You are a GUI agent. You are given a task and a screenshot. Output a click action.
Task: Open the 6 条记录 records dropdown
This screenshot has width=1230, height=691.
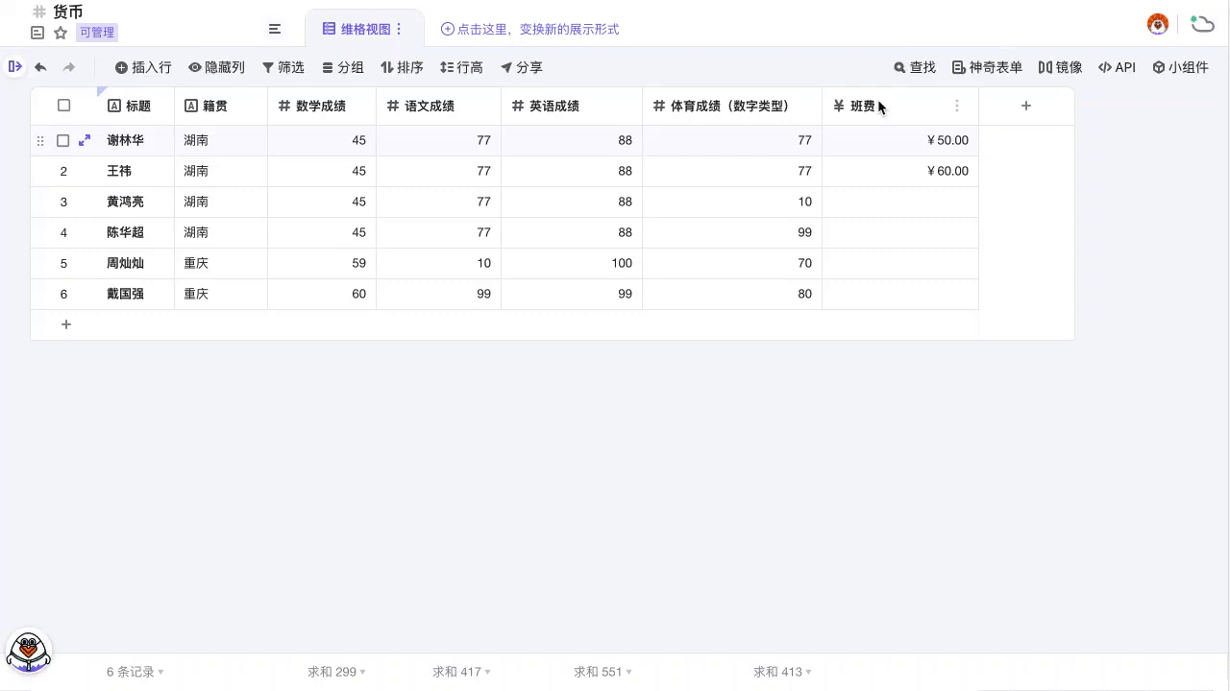(133, 672)
